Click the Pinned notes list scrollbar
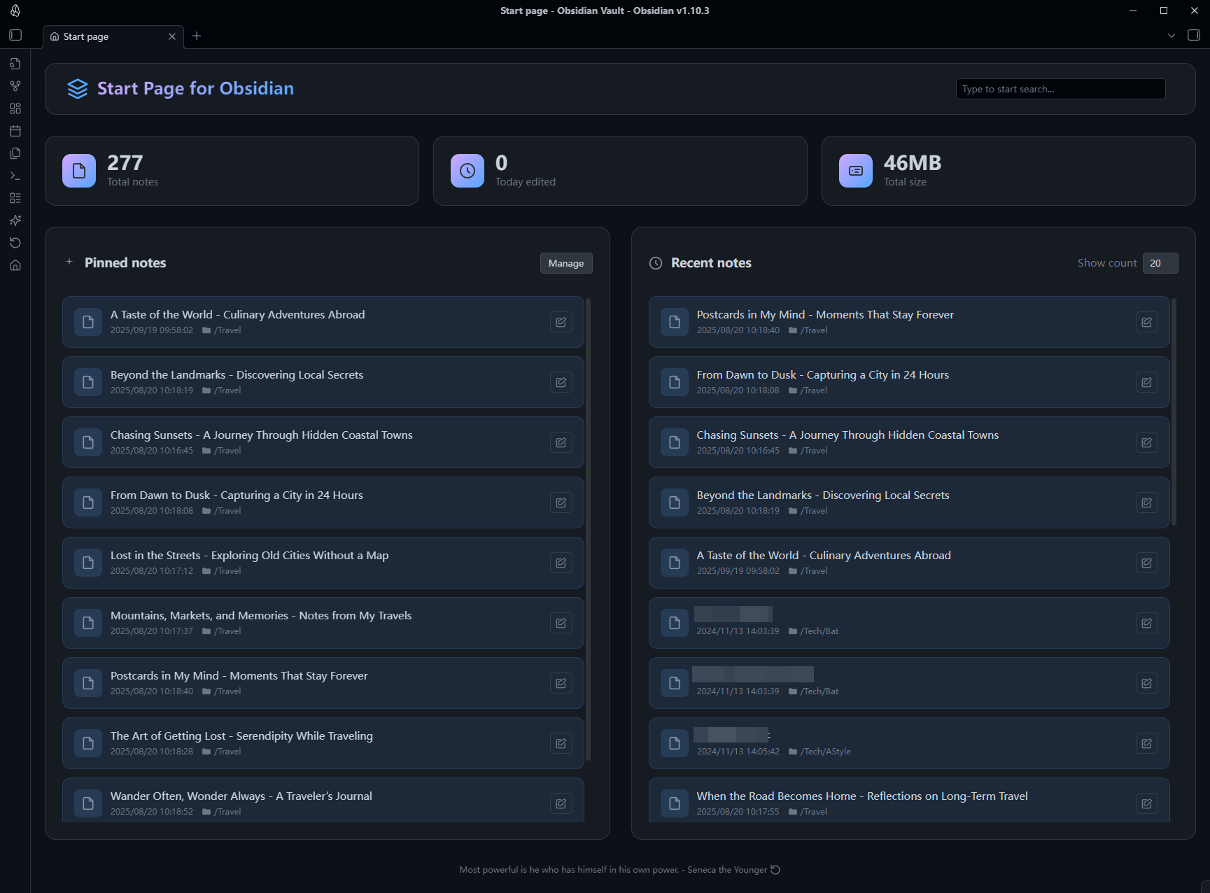 tap(588, 529)
